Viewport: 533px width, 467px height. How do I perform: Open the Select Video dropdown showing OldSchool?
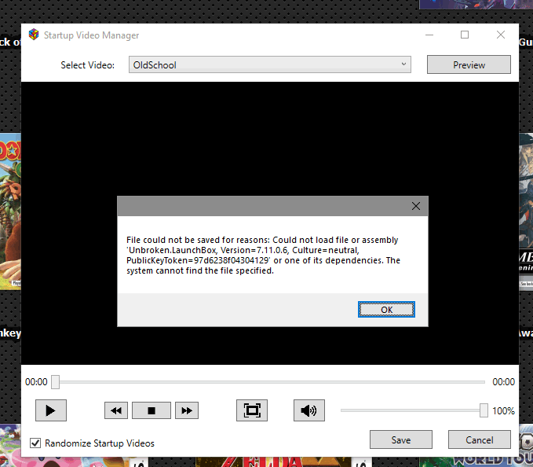coord(269,64)
